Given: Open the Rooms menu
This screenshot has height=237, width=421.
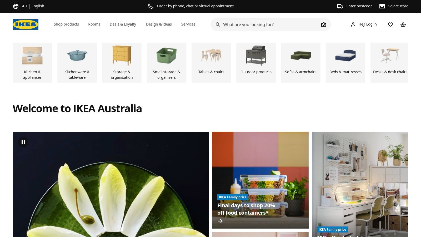Looking at the screenshot, I should pos(94,24).
